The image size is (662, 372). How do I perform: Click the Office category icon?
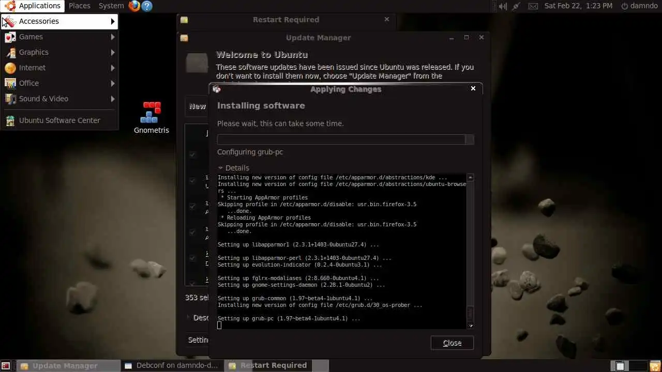(10, 83)
